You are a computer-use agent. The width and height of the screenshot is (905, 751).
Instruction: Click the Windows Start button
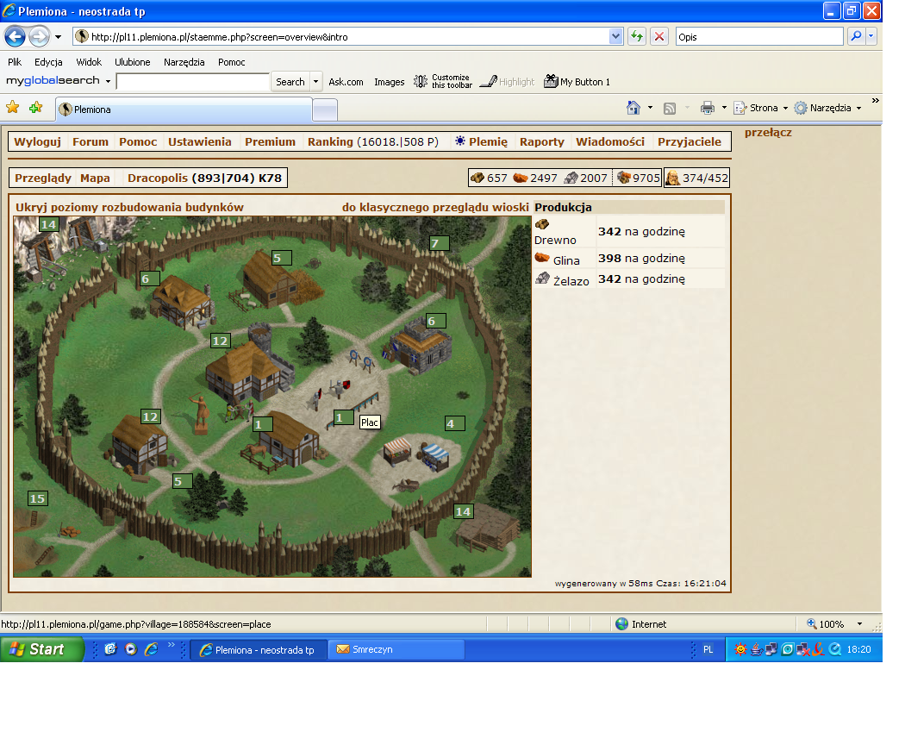click(41, 649)
